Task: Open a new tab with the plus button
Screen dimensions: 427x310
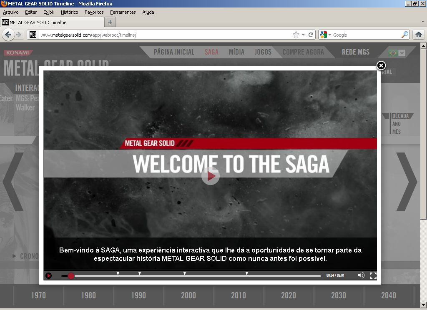Action: coord(110,22)
